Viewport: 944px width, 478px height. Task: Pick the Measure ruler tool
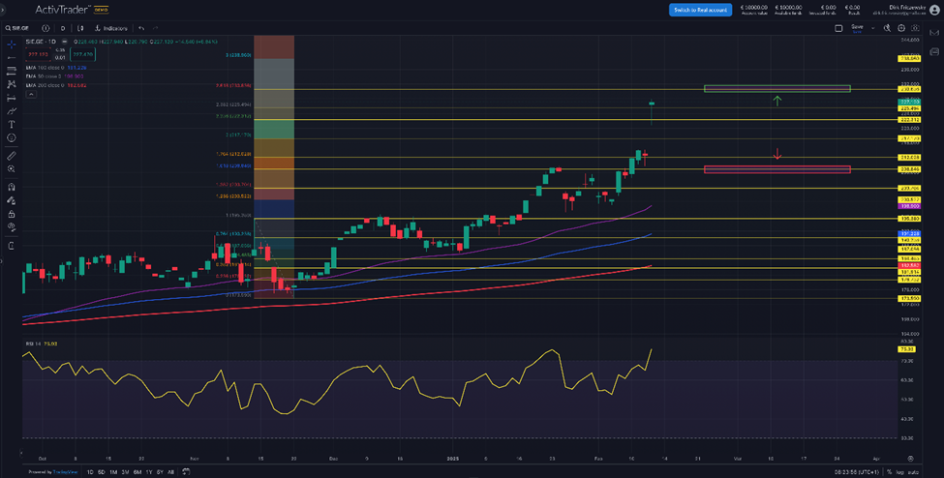click(x=11, y=155)
